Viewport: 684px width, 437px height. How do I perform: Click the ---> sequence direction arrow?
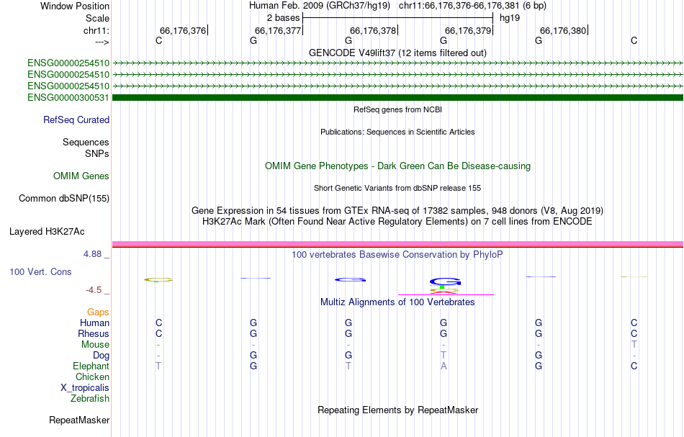click(x=102, y=42)
